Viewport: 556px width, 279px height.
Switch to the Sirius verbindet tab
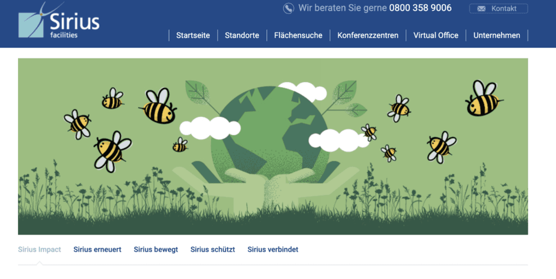pyautogui.click(x=273, y=249)
